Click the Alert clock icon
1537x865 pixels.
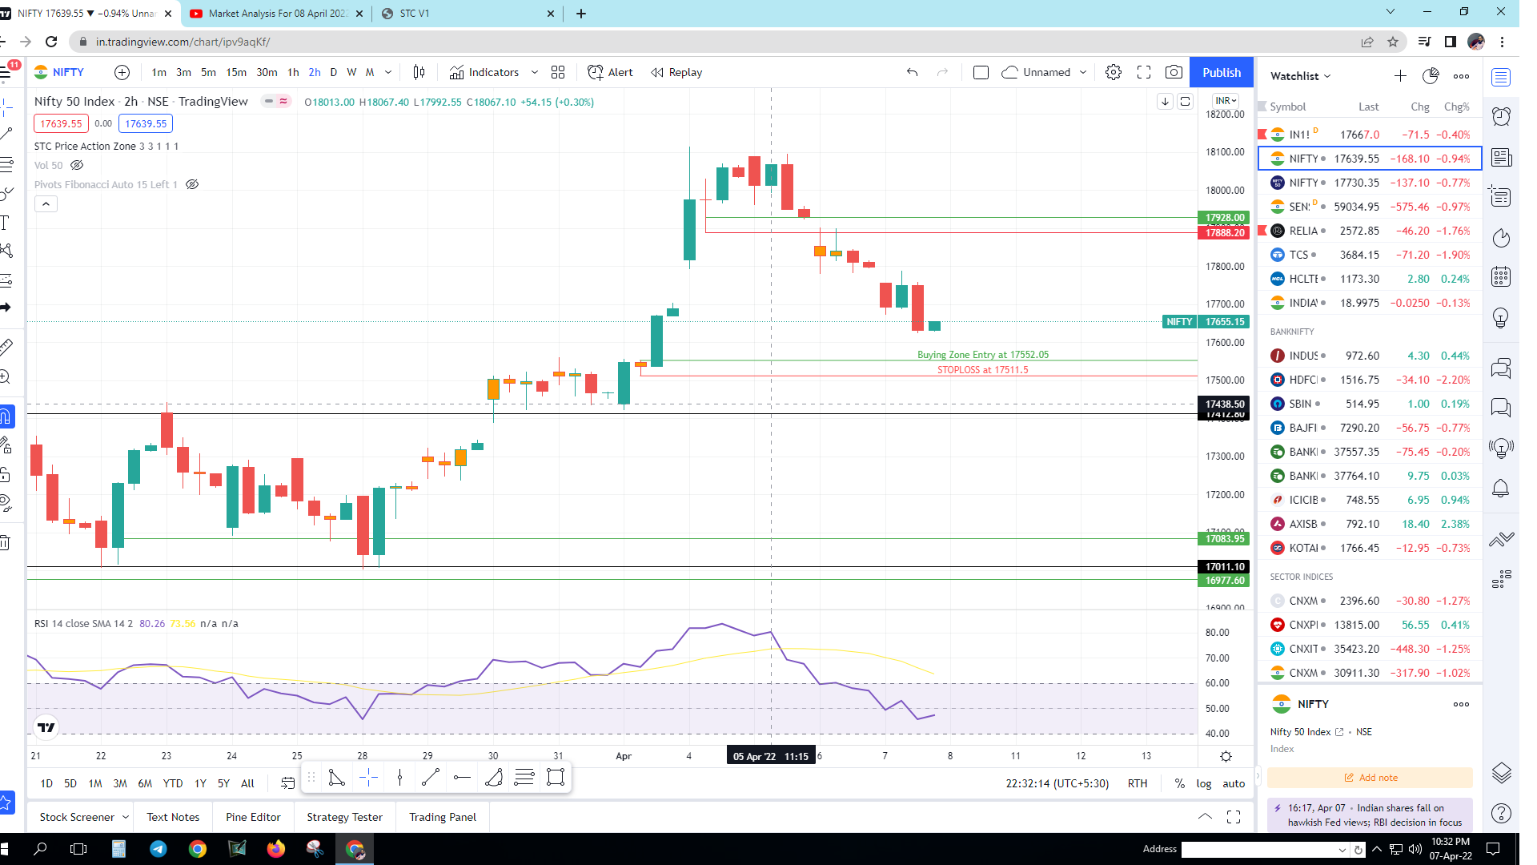tap(595, 72)
